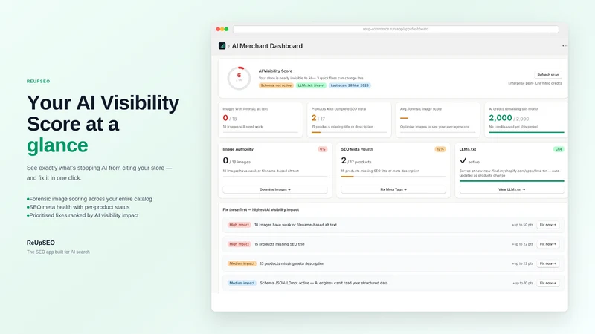Click the AI Visibility Score gauge showing 6

pos(239,78)
